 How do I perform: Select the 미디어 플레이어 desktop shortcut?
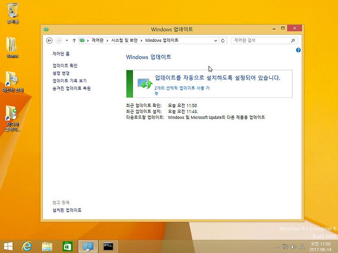pos(13,118)
